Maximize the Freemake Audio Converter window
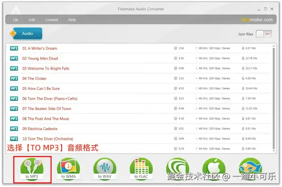Viewport: 282px width, 187px height. (265, 9)
